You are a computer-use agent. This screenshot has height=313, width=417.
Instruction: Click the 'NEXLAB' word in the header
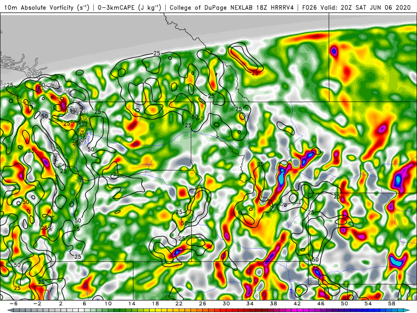point(242,7)
